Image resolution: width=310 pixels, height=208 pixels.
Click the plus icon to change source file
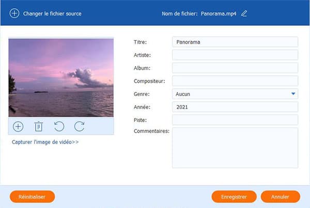point(14,13)
